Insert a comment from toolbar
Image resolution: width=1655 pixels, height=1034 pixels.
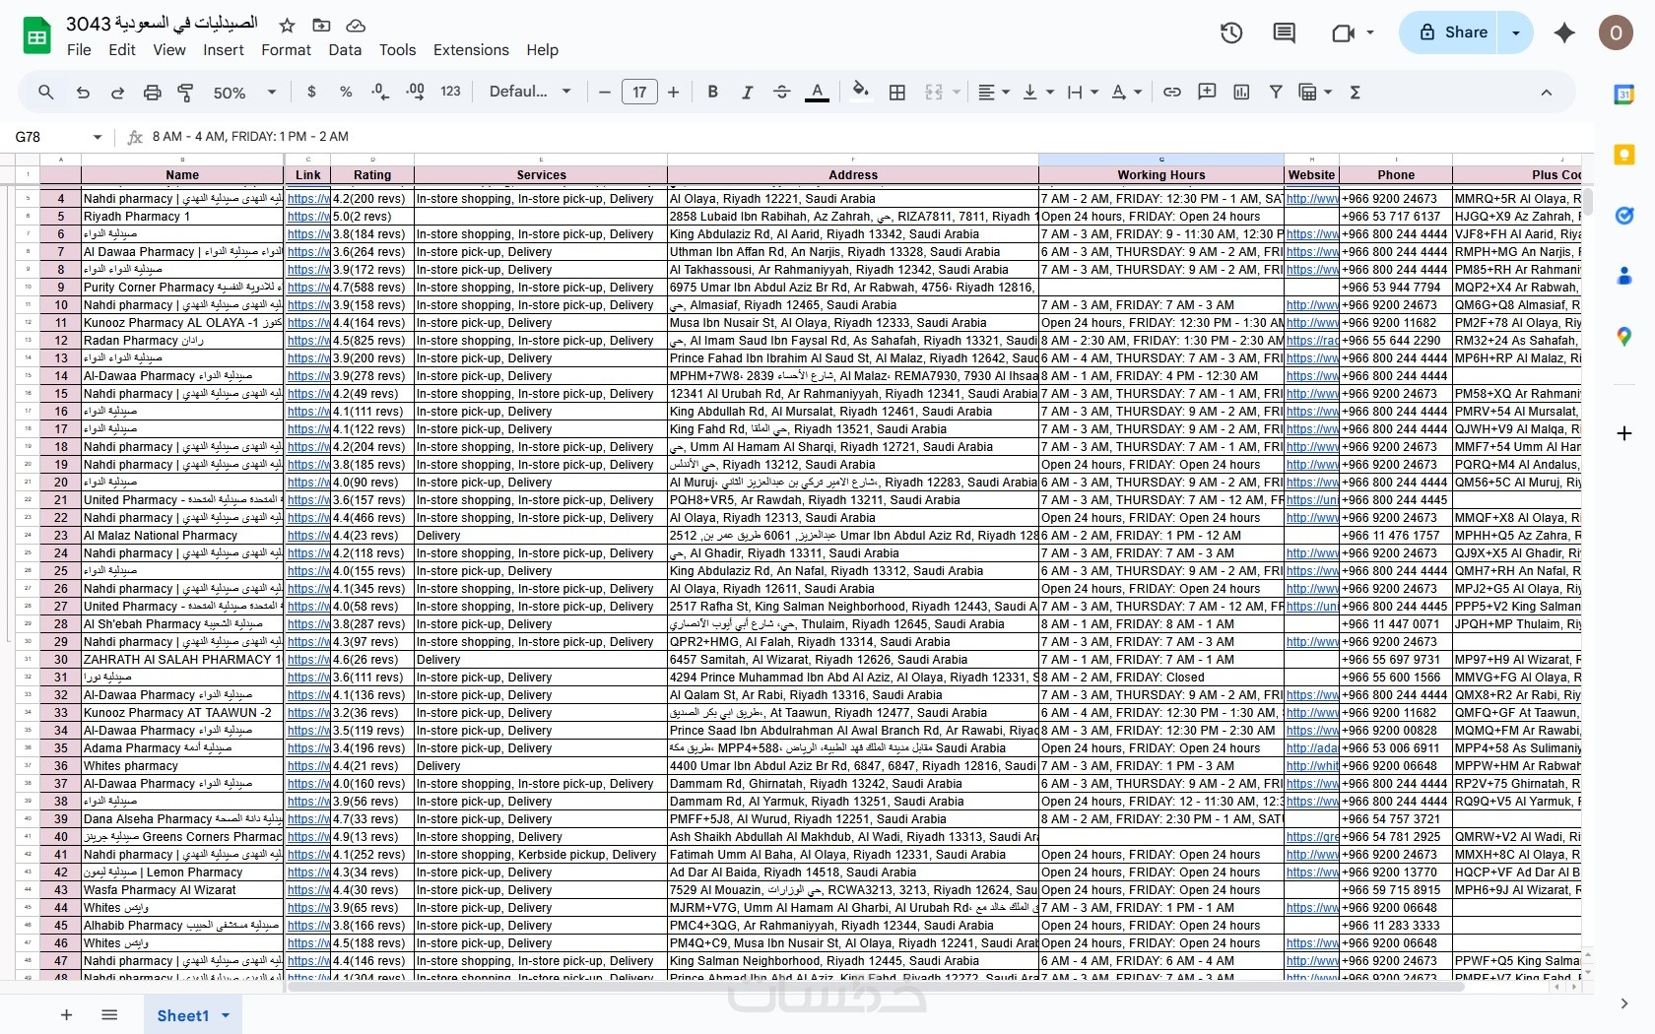pos(1207,92)
